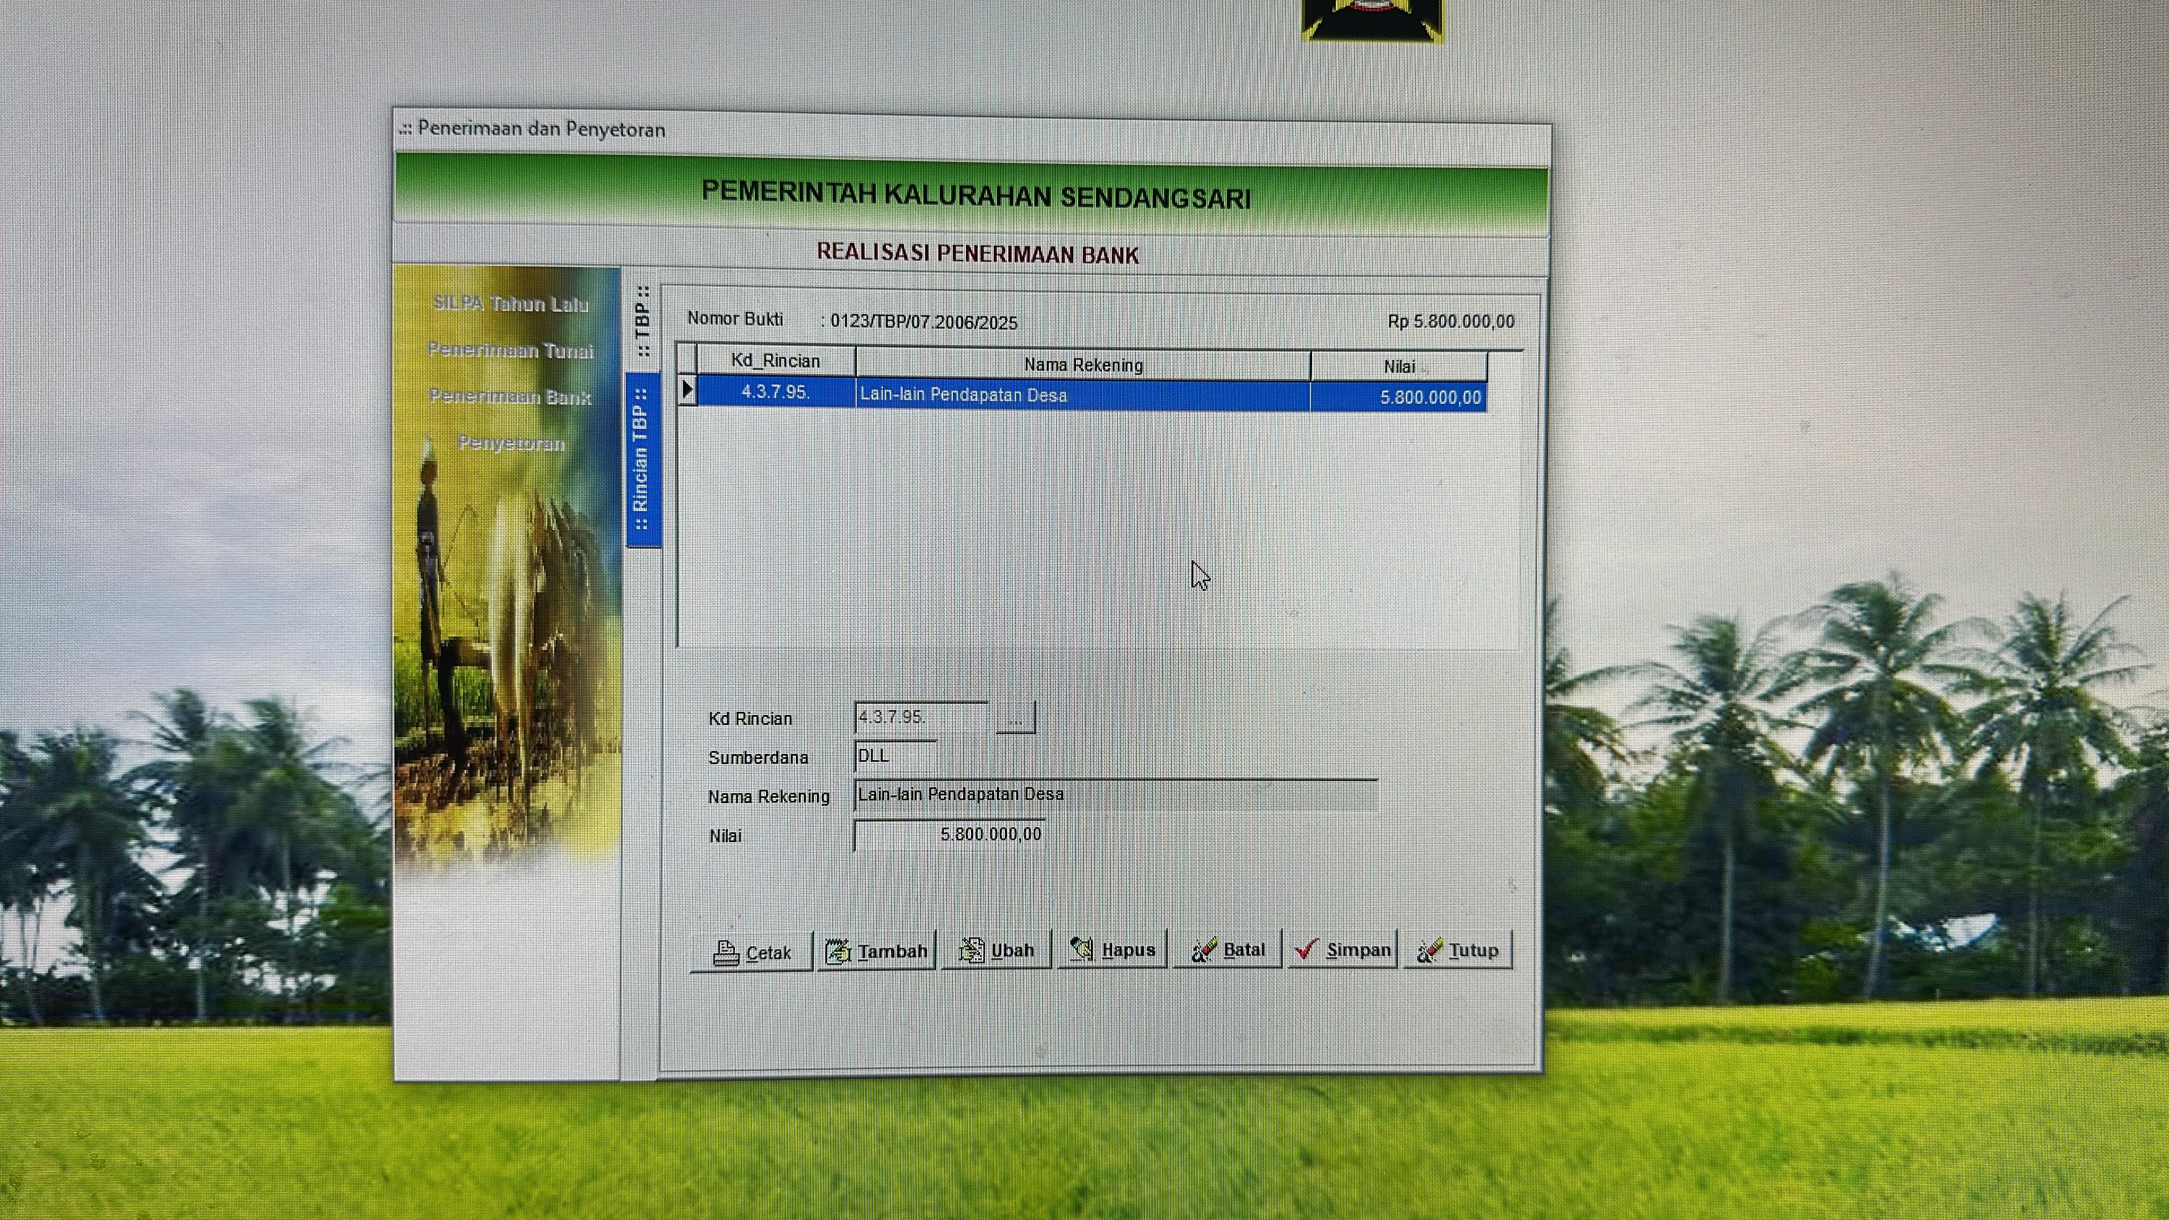This screenshot has width=2169, height=1220.
Task: Click the Ubah edit icon
Action: 972,951
